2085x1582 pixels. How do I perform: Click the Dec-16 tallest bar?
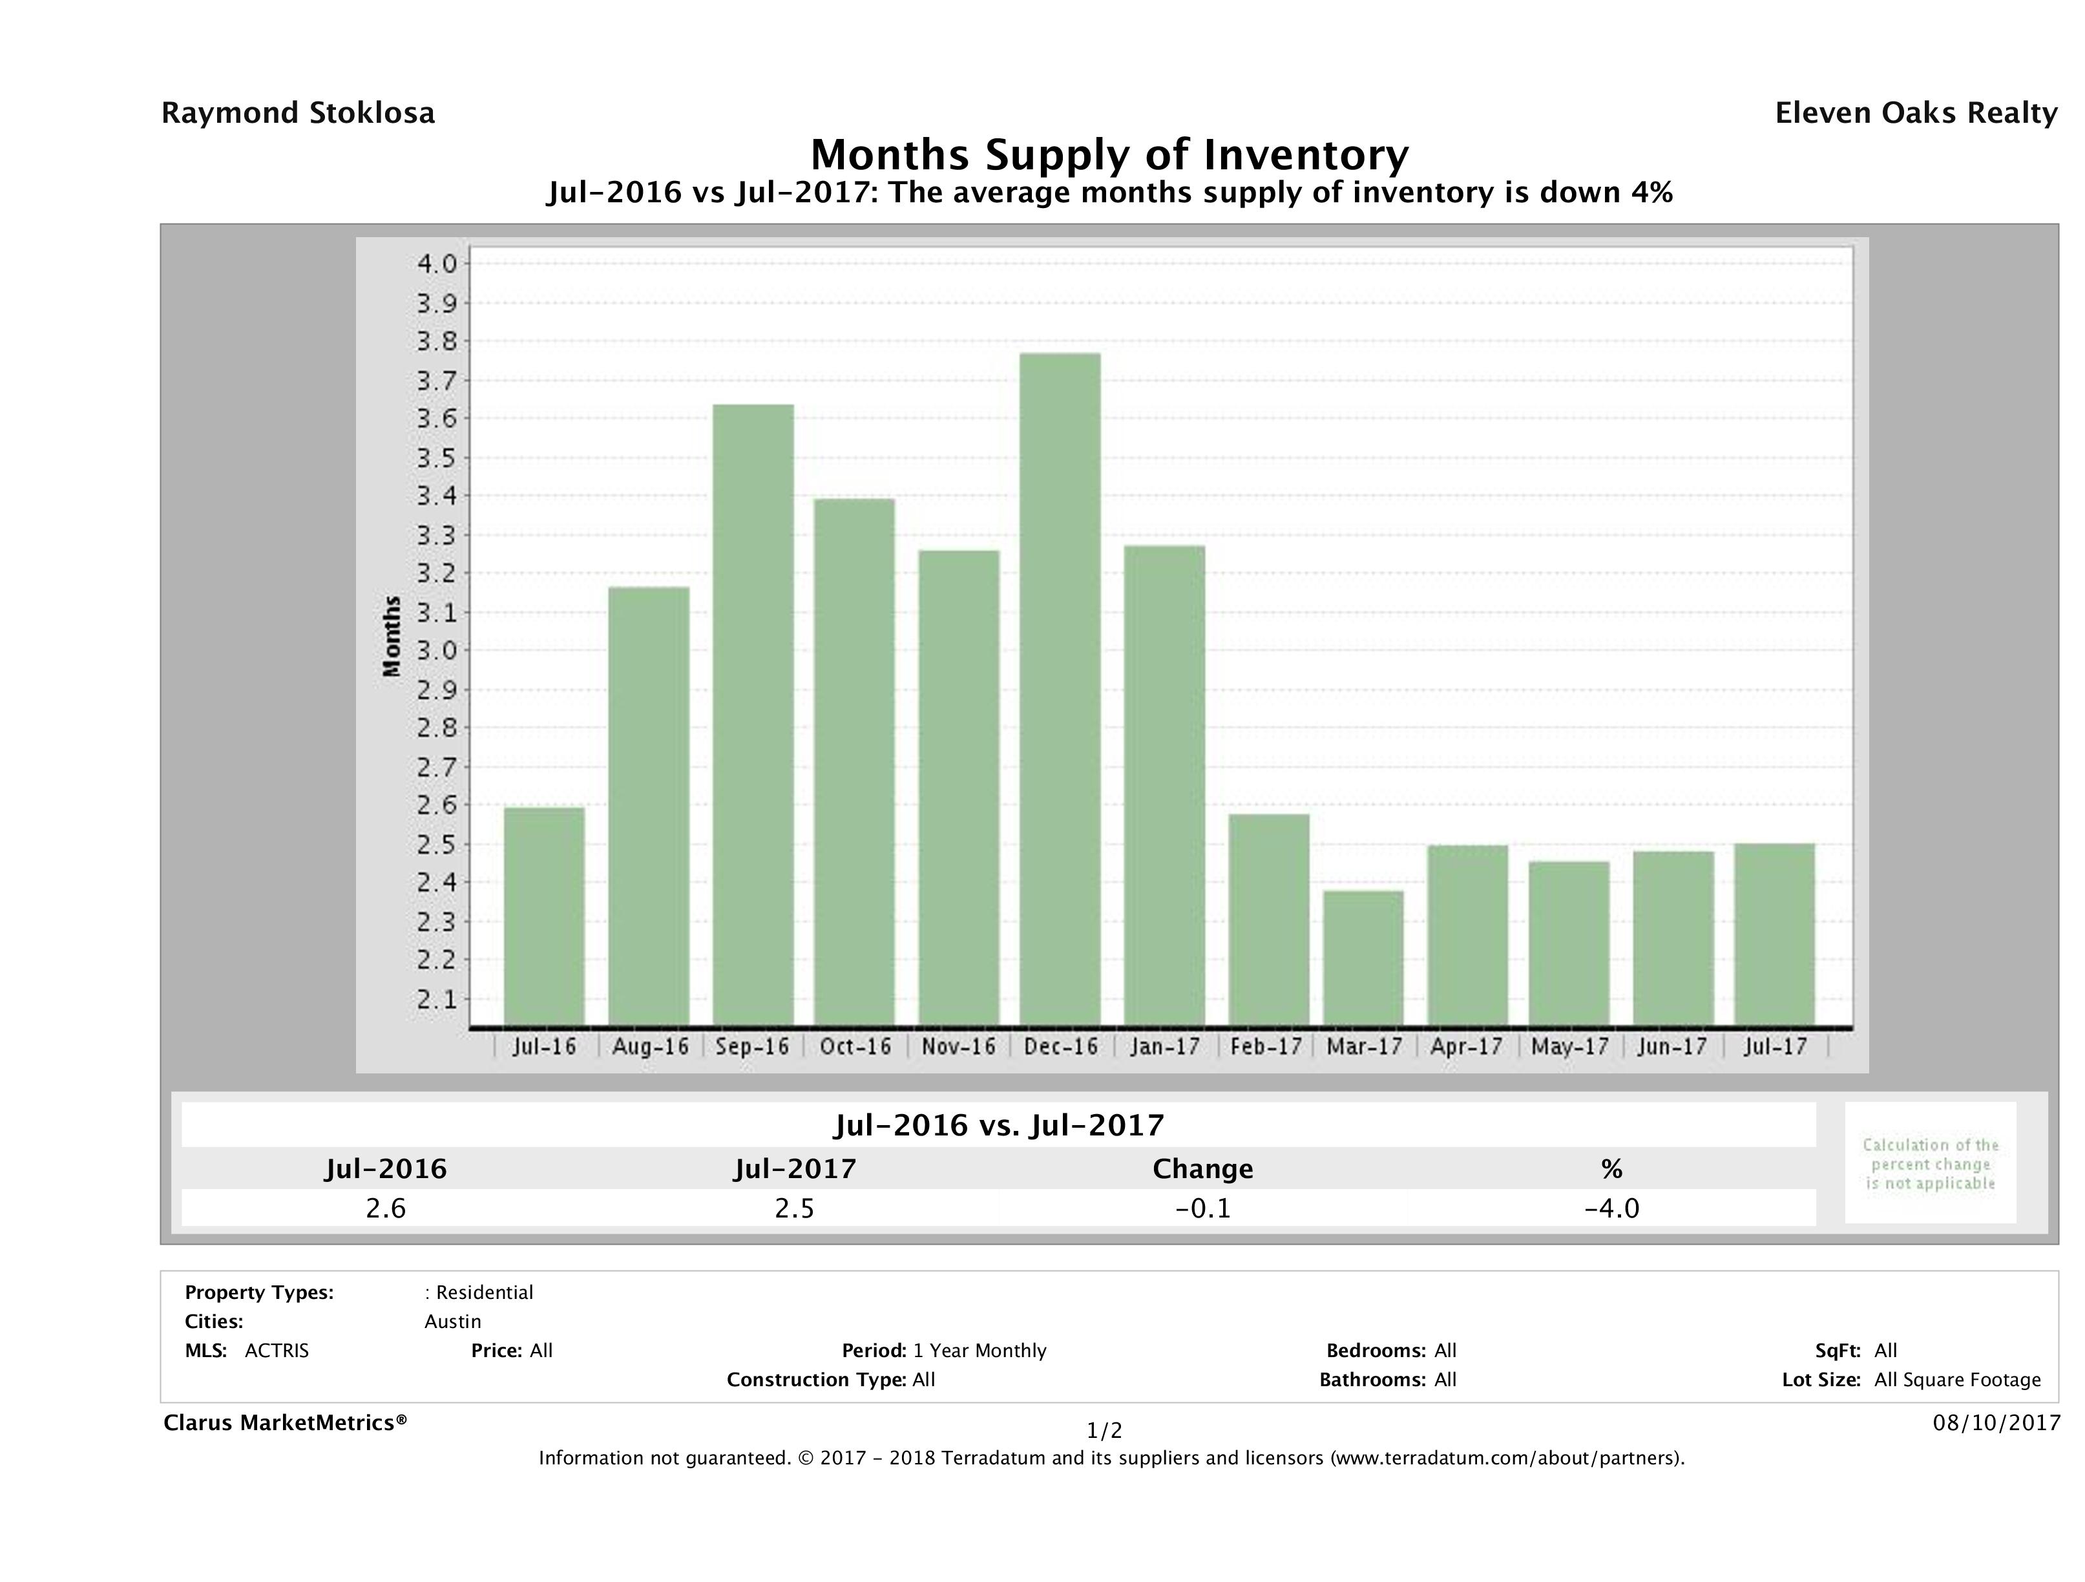(1060, 688)
